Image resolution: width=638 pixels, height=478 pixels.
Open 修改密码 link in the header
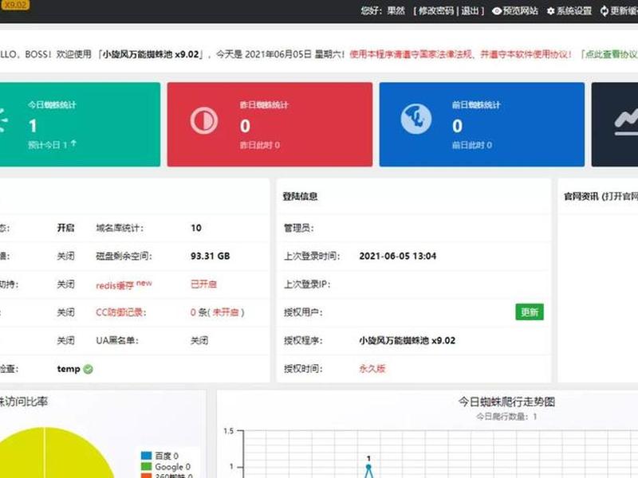pyautogui.click(x=435, y=11)
